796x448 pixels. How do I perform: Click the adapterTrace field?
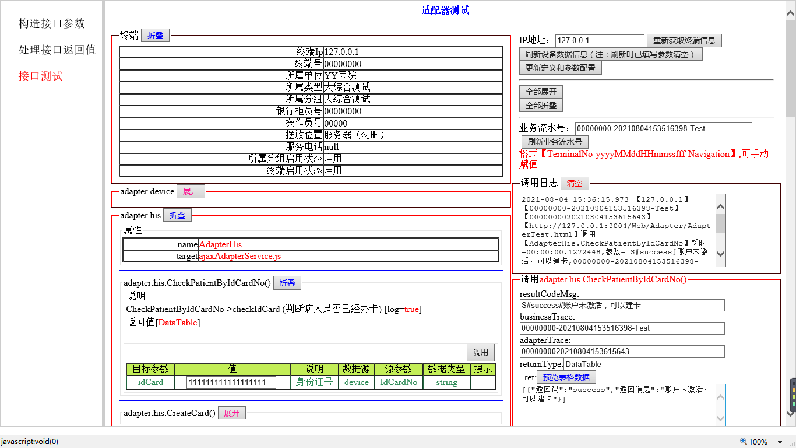622,352
